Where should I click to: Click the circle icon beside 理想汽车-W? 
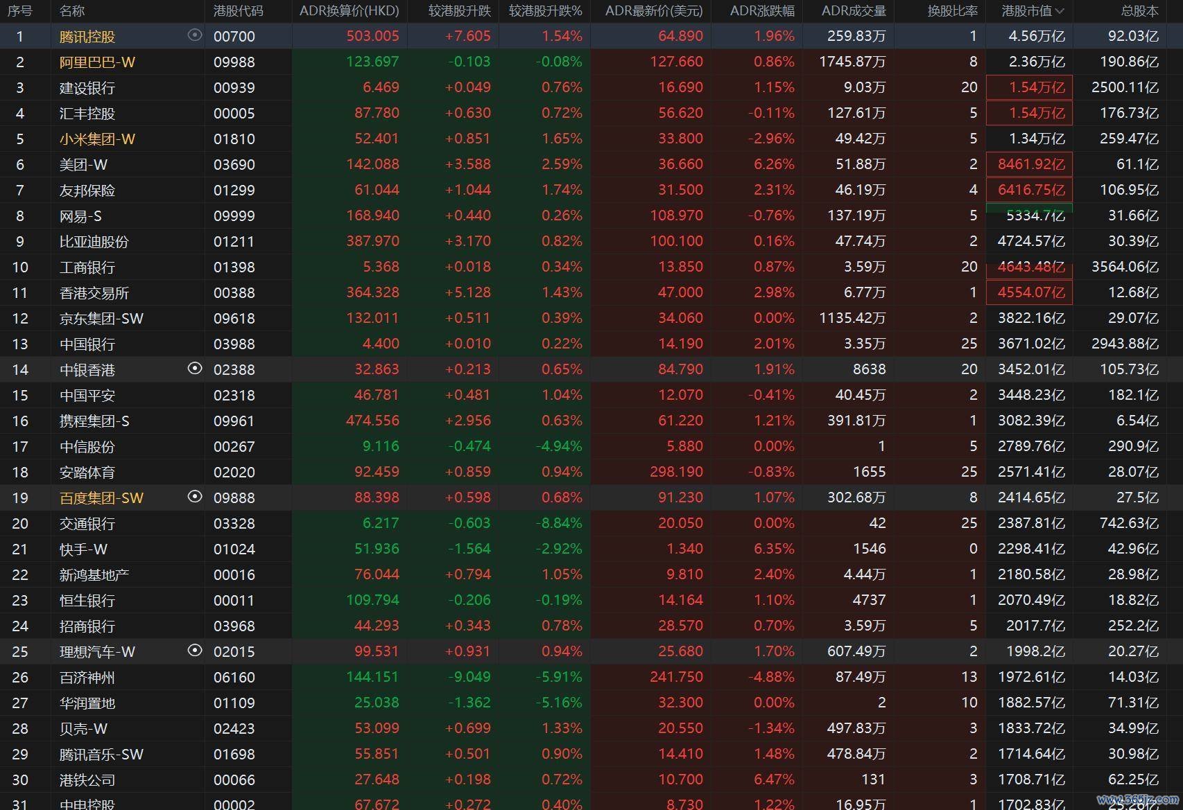[x=195, y=651]
